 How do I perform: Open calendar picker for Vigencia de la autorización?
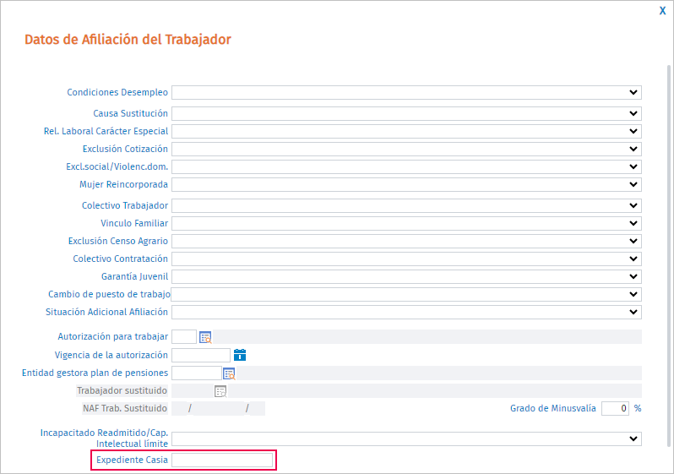pos(240,355)
